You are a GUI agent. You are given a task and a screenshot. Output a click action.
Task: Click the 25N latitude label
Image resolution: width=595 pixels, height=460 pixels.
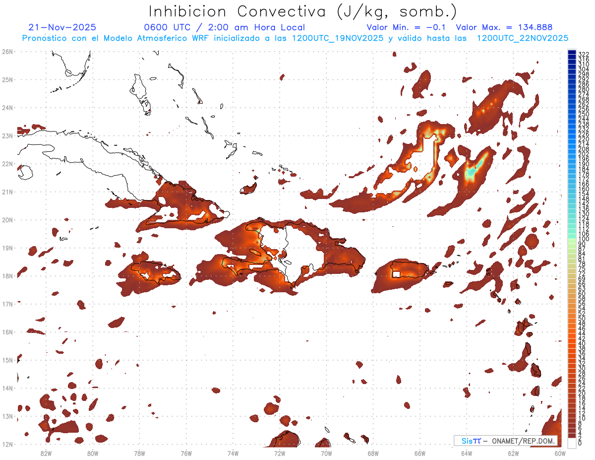coord(7,79)
